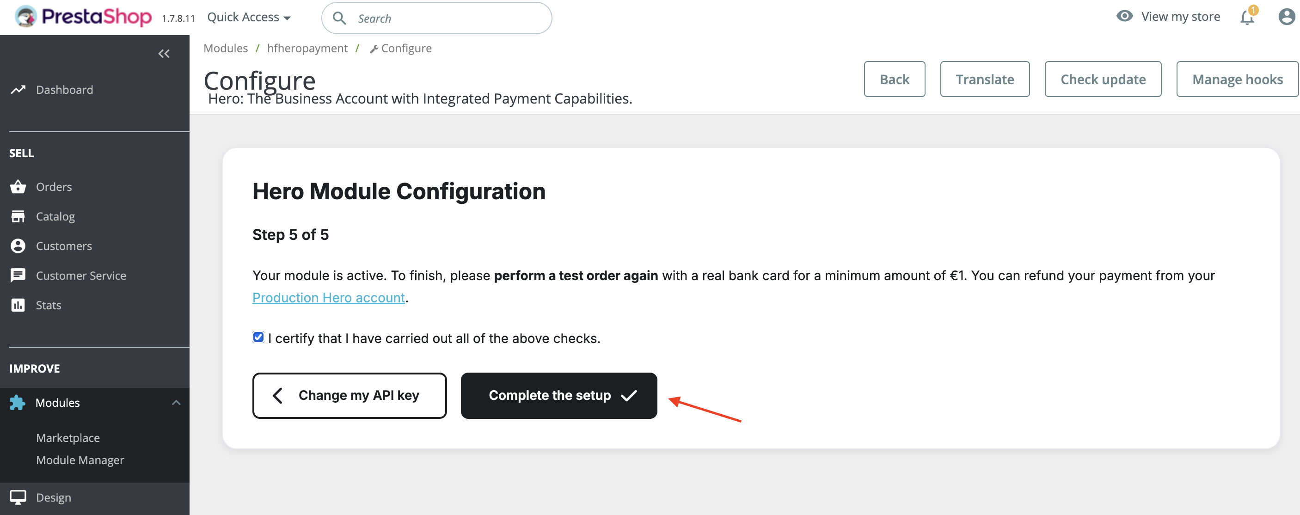Open the Production Hero account link
The image size is (1300, 515).
coord(329,298)
